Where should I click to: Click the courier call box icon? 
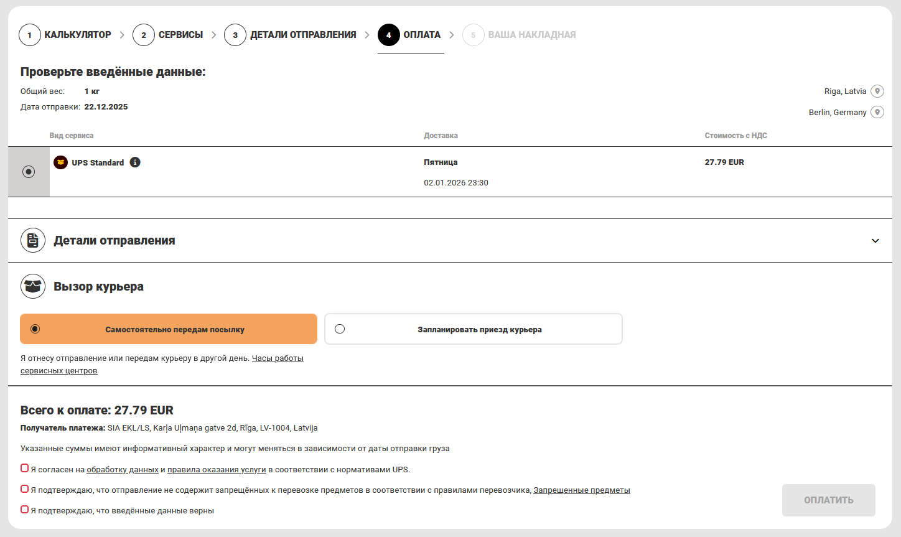pyautogui.click(x=33, y=286)
